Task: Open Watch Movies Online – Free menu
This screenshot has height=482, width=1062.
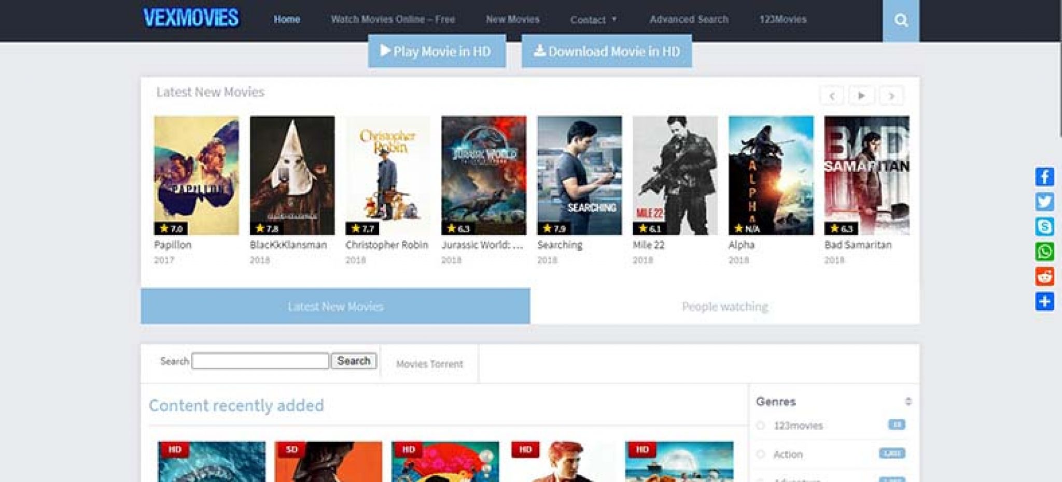Action: (x=393, y=19)
